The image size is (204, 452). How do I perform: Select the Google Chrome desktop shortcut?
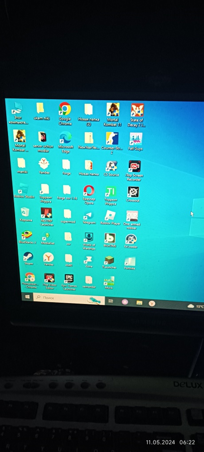65,113
